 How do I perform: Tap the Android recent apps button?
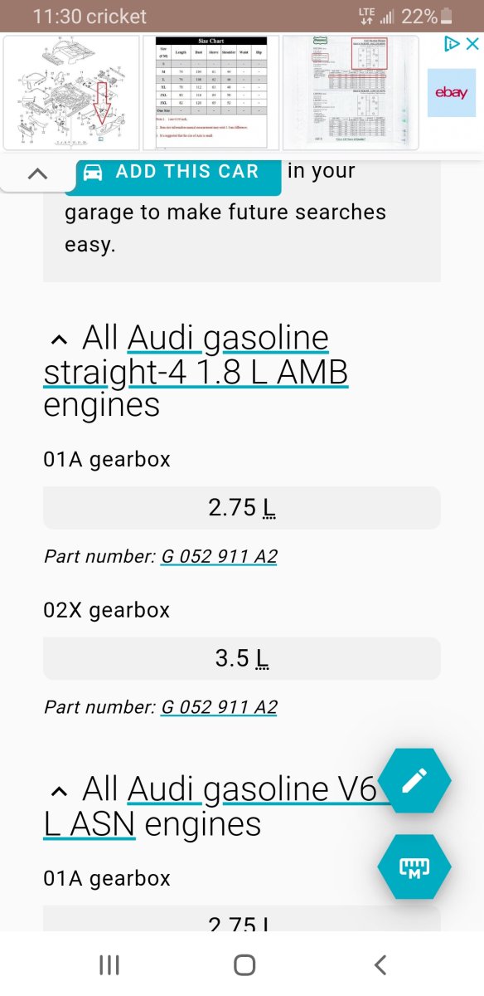tap(109, 964)
